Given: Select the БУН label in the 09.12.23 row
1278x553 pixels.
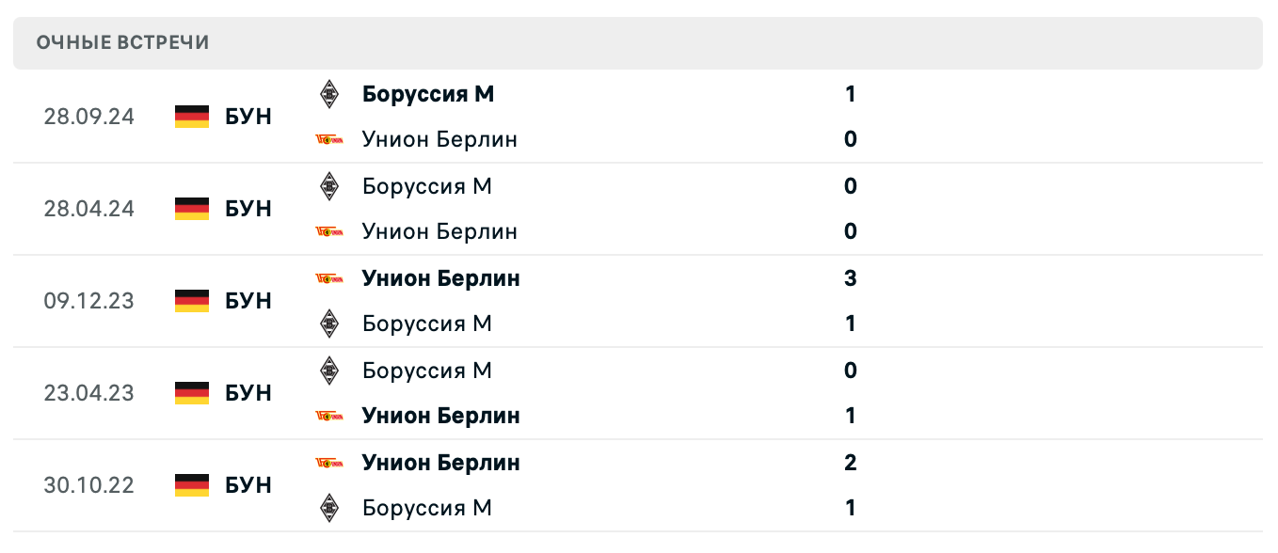Looking at the screenshot, I should click(x=247, y=300).
